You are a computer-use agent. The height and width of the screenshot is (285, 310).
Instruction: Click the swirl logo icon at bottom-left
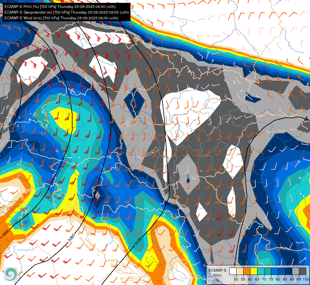point(11,274)
